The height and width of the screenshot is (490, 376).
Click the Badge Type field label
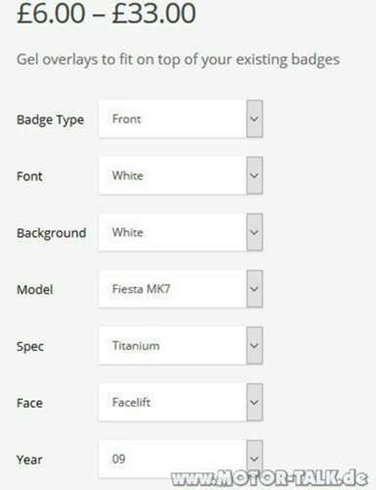click(x=50, y=120)
